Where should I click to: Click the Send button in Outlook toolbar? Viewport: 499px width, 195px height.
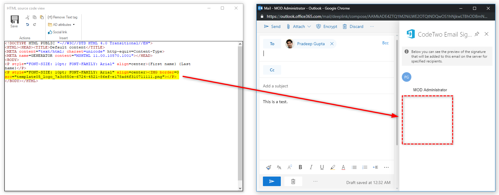272,26
